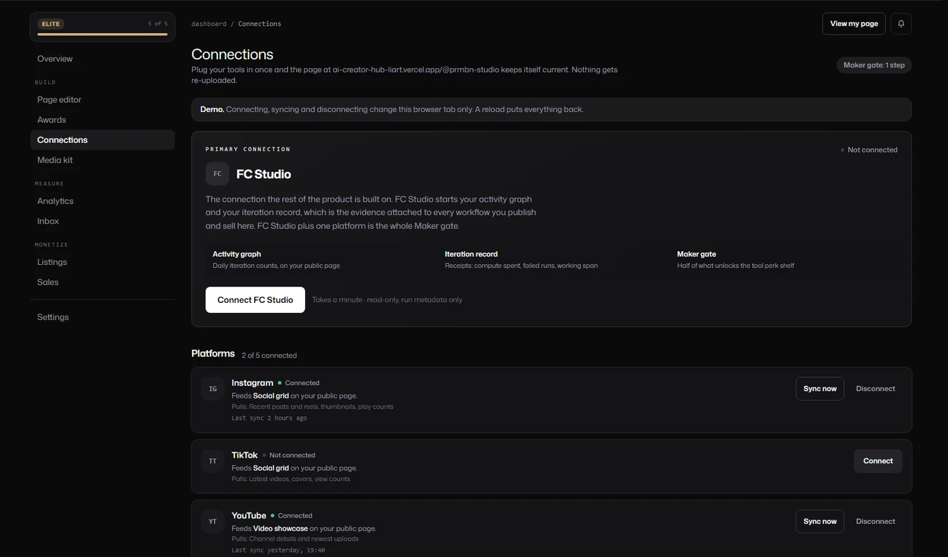This screenshot has height=557, width=948.
Task: Click the Connect FC Studio button
Action: [255, 300]
